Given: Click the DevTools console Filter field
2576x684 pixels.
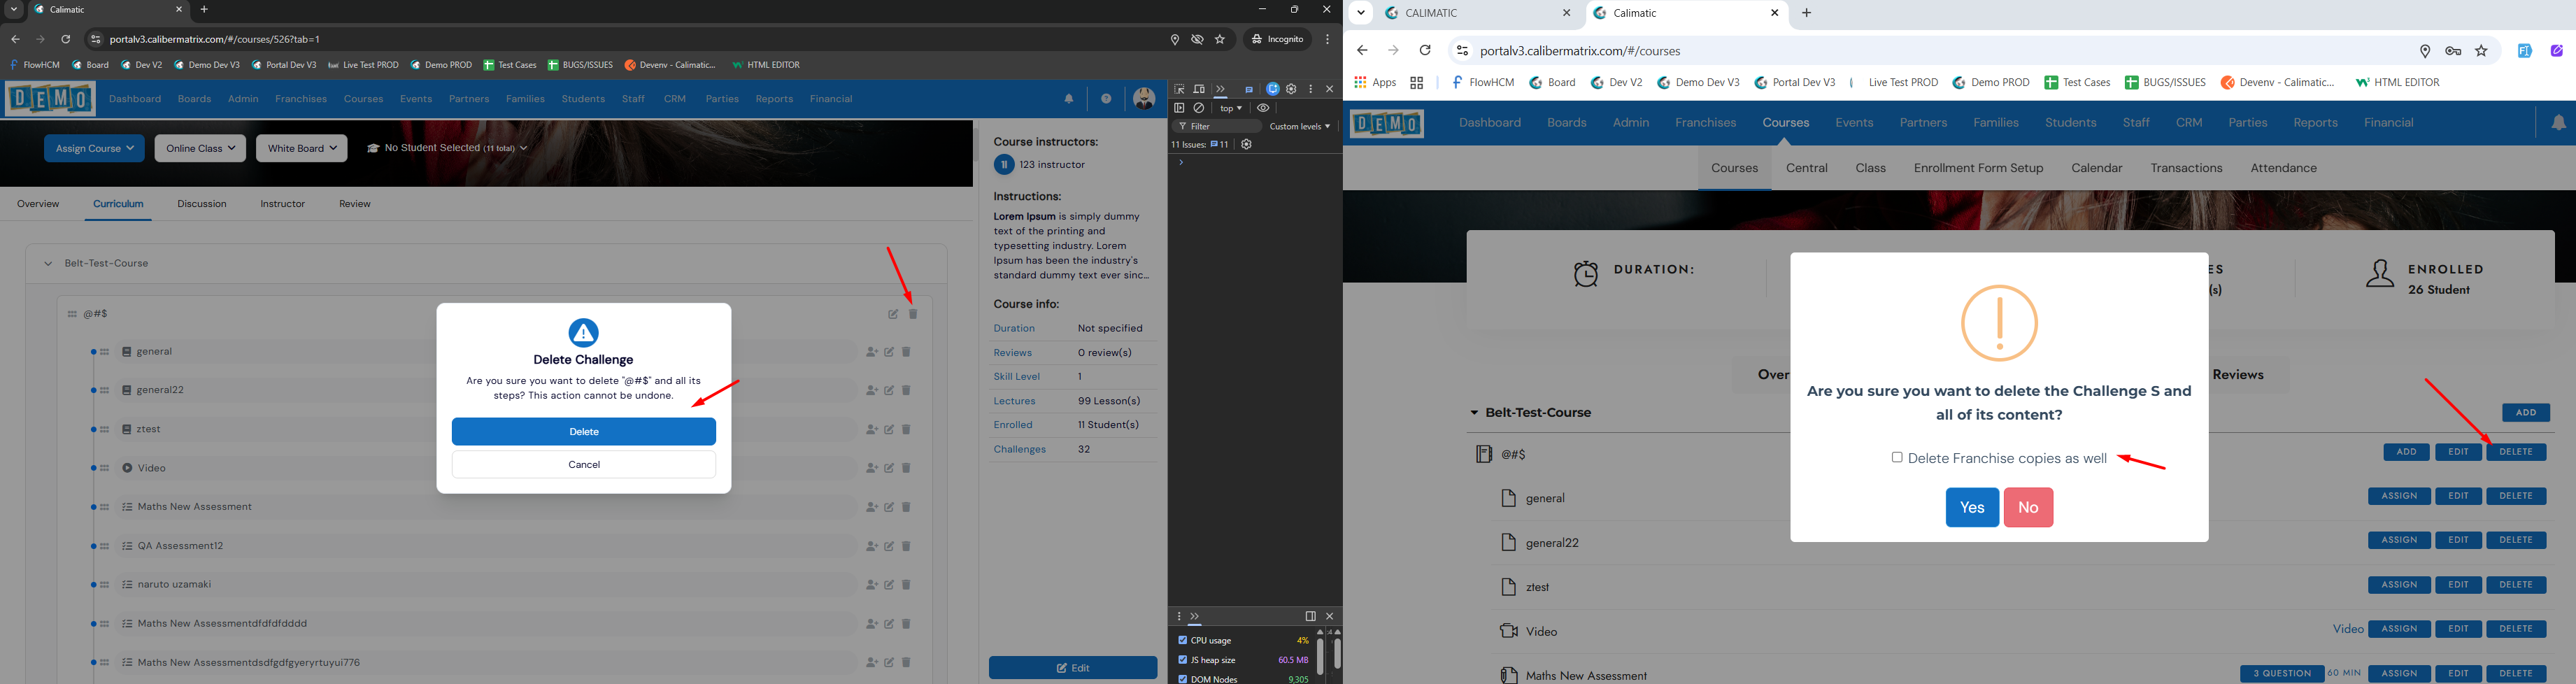Looking at the screenshot, I should point(1217,127).
